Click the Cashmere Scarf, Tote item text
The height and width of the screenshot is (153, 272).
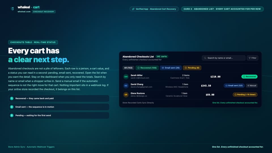coord(180,78)
